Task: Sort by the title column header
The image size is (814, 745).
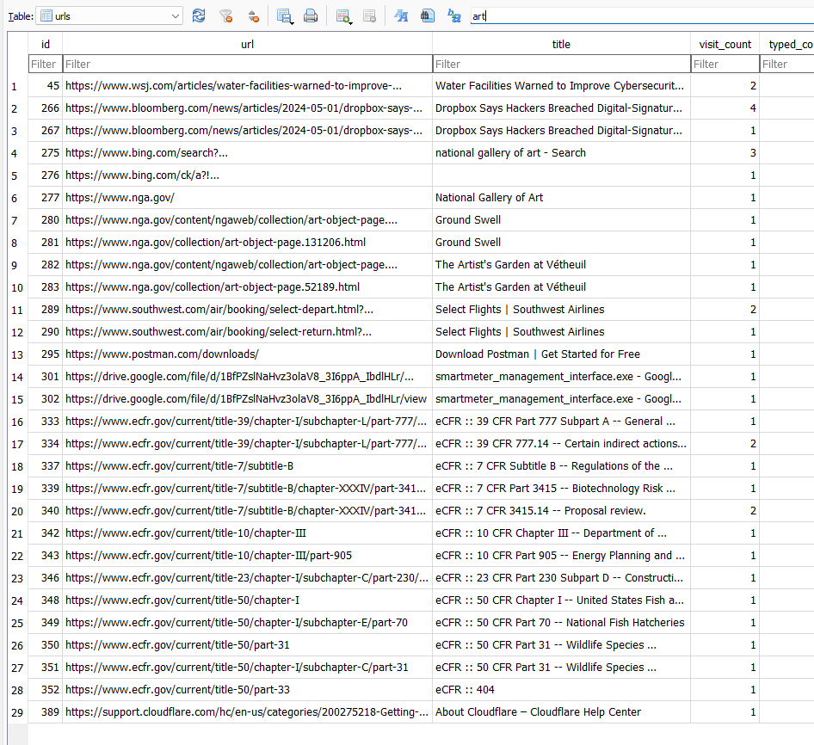Action: click(561, 44)
